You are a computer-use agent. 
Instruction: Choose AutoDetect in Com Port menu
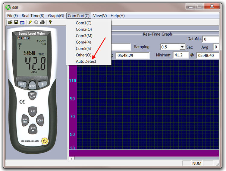[x=89, y=62]
